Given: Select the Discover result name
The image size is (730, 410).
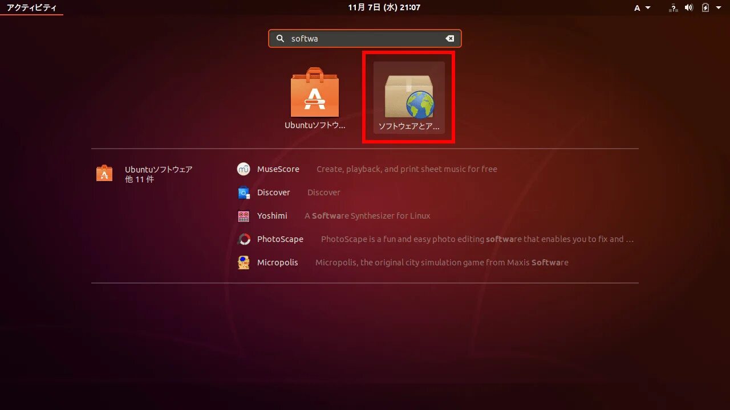Looking at the screenshot, I should click(274, 192).
